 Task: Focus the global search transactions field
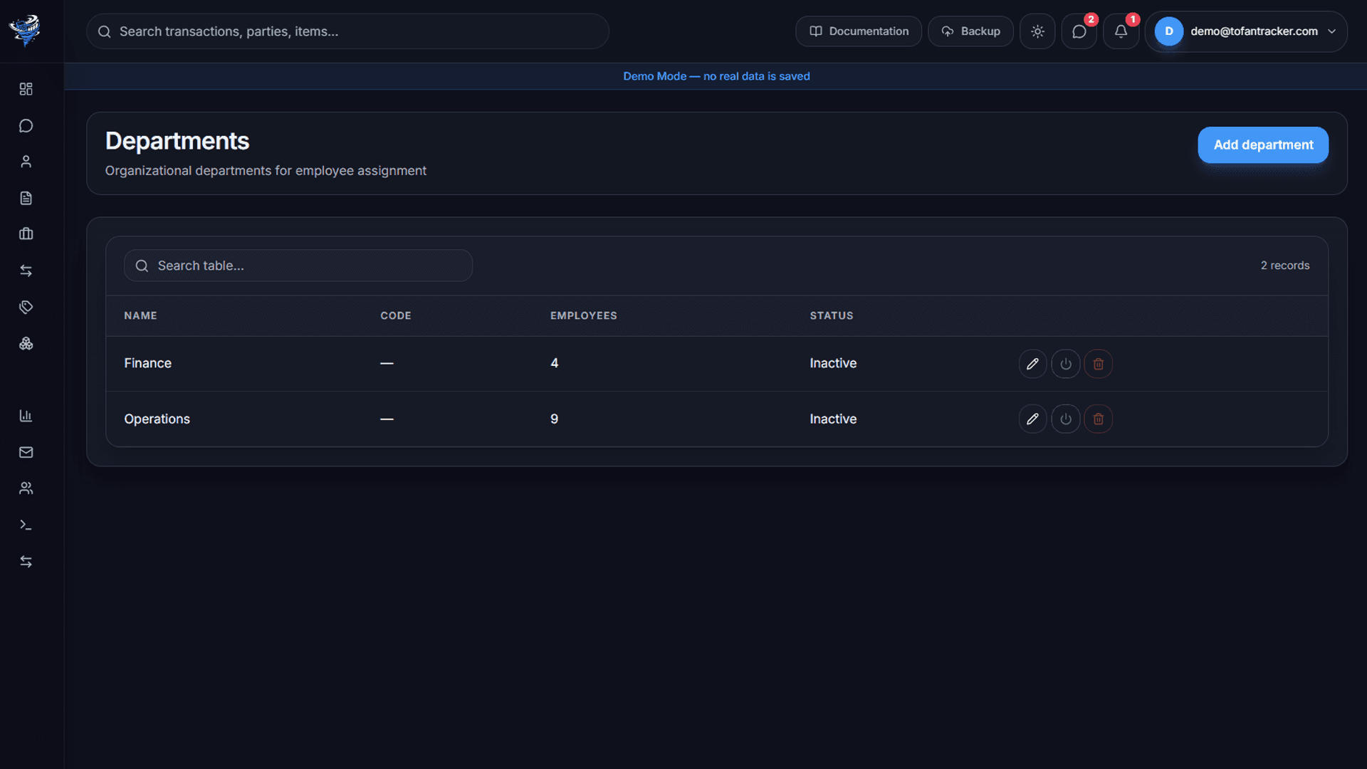(x=347, y=31)
